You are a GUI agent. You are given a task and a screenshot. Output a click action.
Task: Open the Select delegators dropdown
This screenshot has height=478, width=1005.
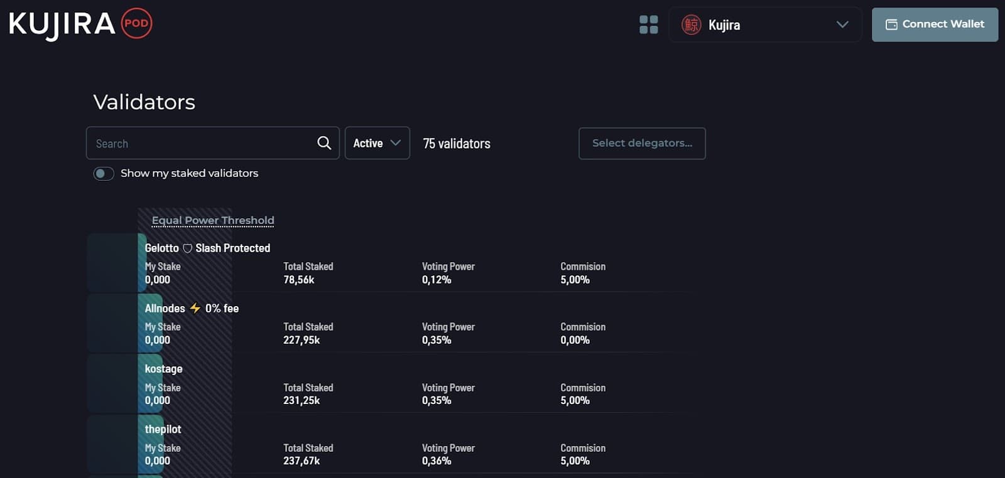point(641,144)
